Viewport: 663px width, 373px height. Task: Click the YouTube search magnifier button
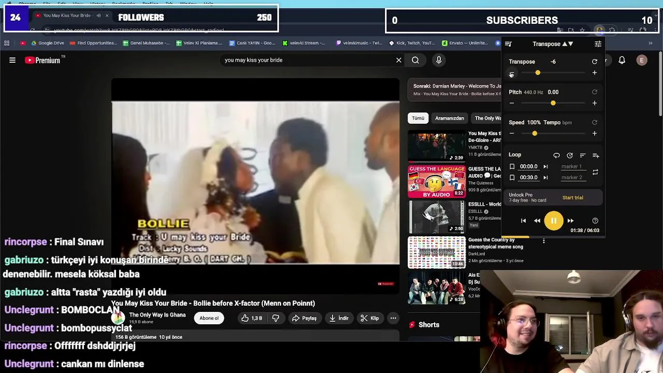click(x=415, y=60)
